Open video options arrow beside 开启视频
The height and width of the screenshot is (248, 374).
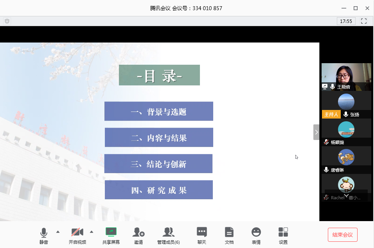point(92,232)
